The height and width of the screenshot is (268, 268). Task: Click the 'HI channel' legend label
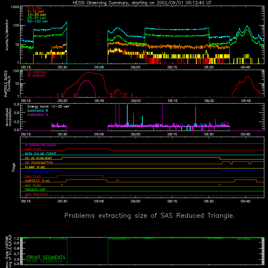pos(36,76)
